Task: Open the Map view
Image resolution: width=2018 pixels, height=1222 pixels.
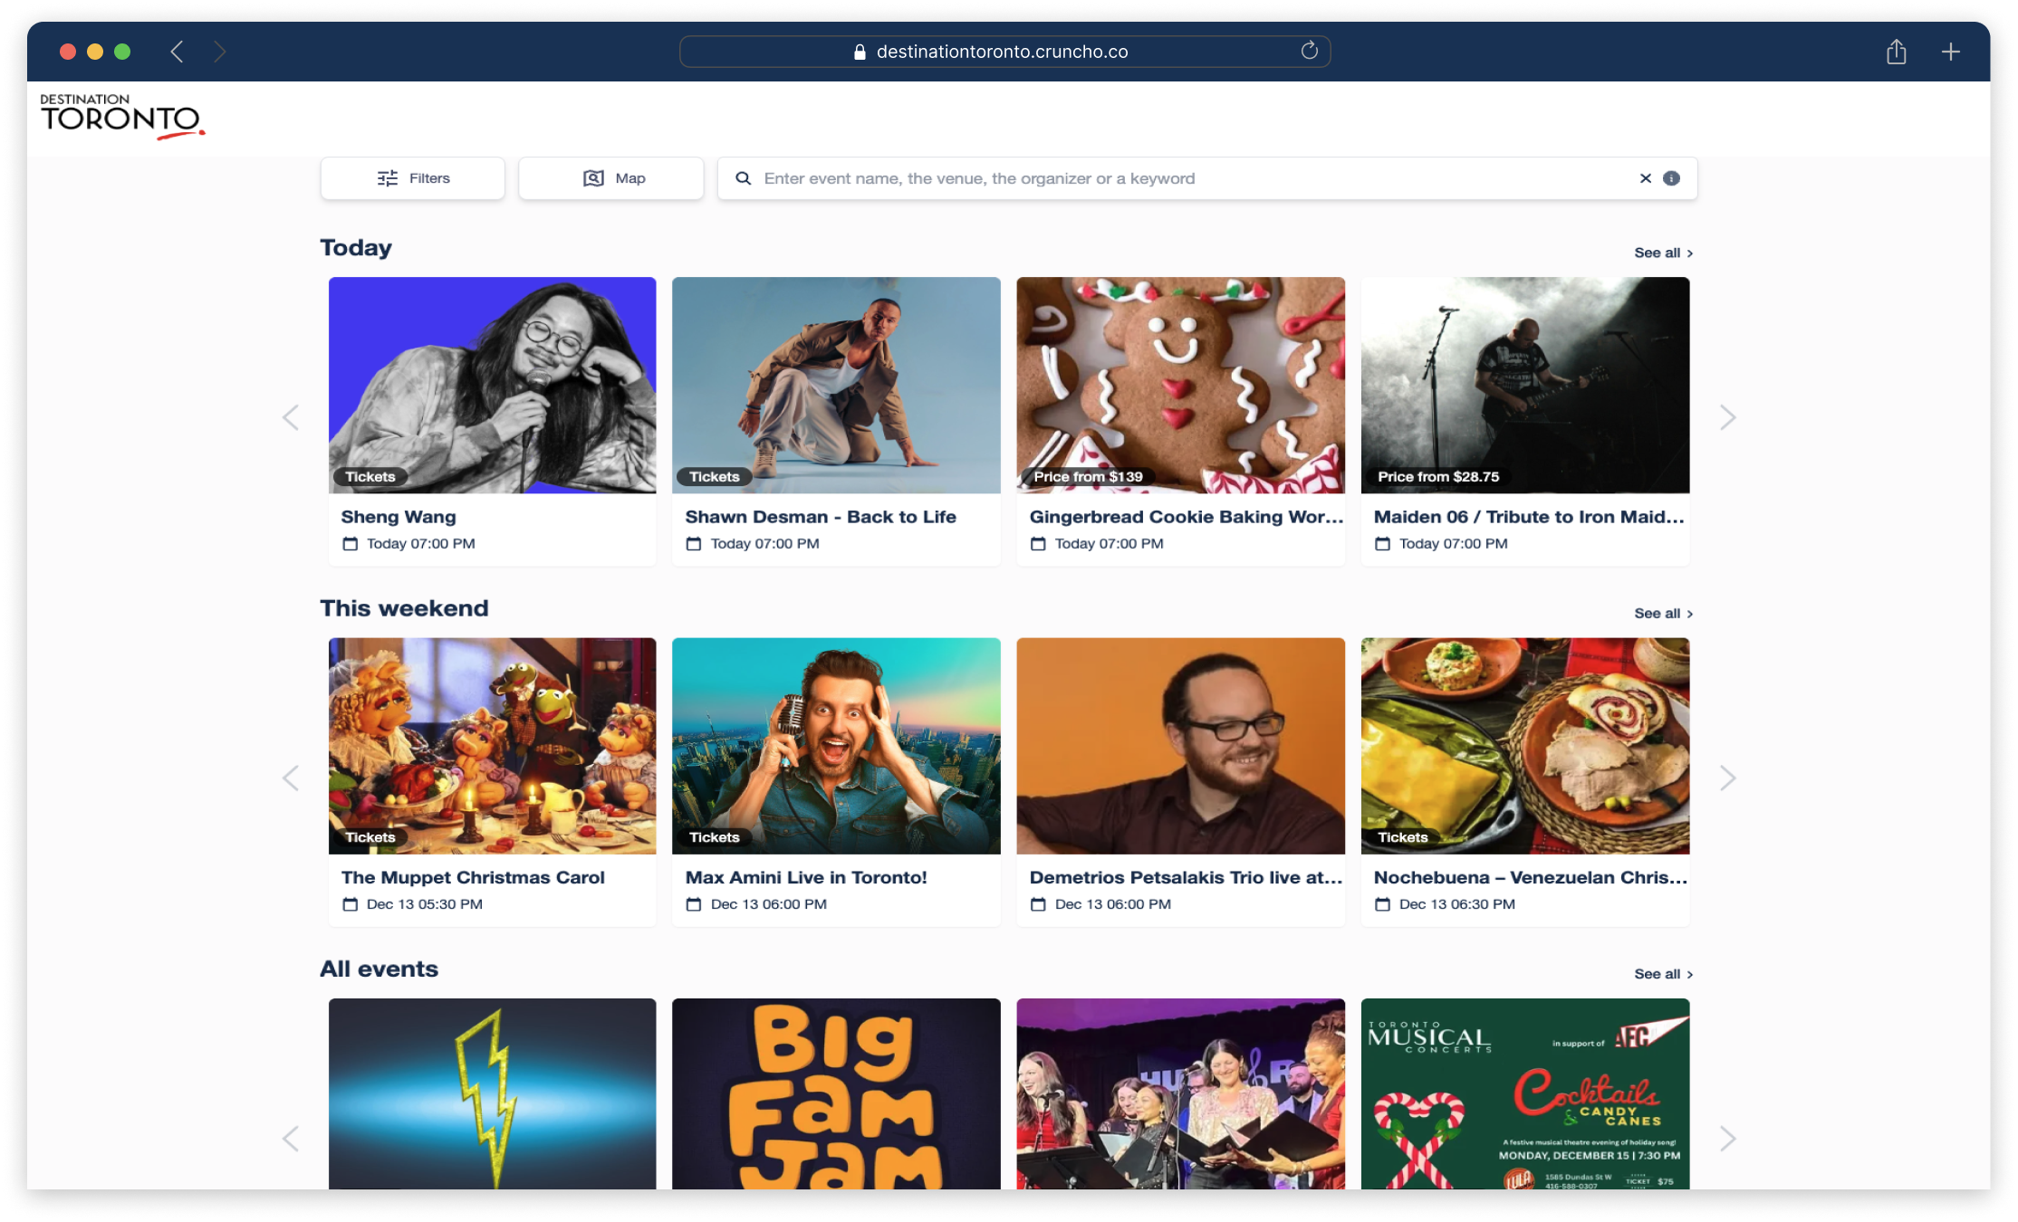Action: (x=611, y=178)
